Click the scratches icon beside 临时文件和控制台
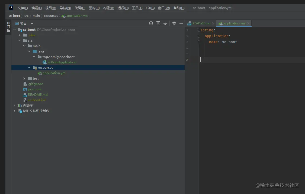 coord(20,111)
